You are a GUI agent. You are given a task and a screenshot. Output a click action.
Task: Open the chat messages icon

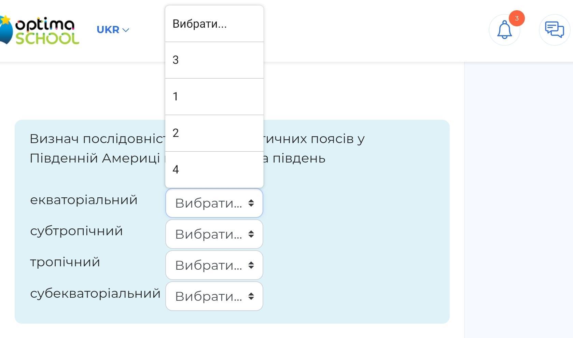[554, 30]
